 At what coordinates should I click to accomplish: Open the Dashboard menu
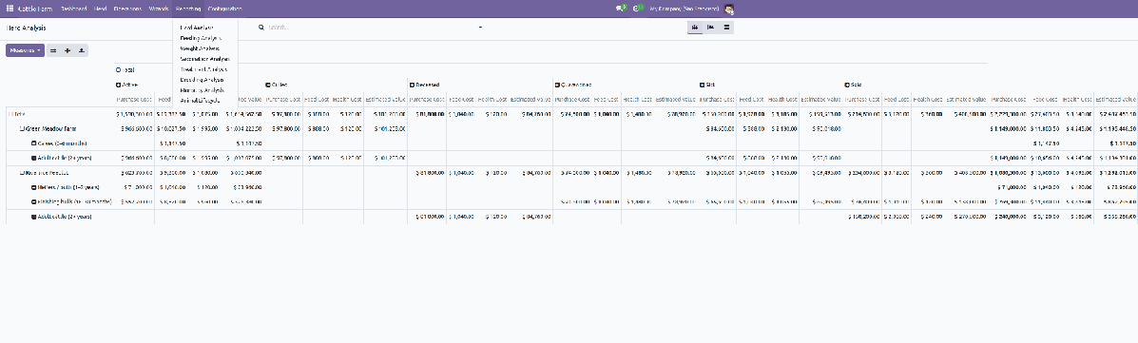pos(74,9)
